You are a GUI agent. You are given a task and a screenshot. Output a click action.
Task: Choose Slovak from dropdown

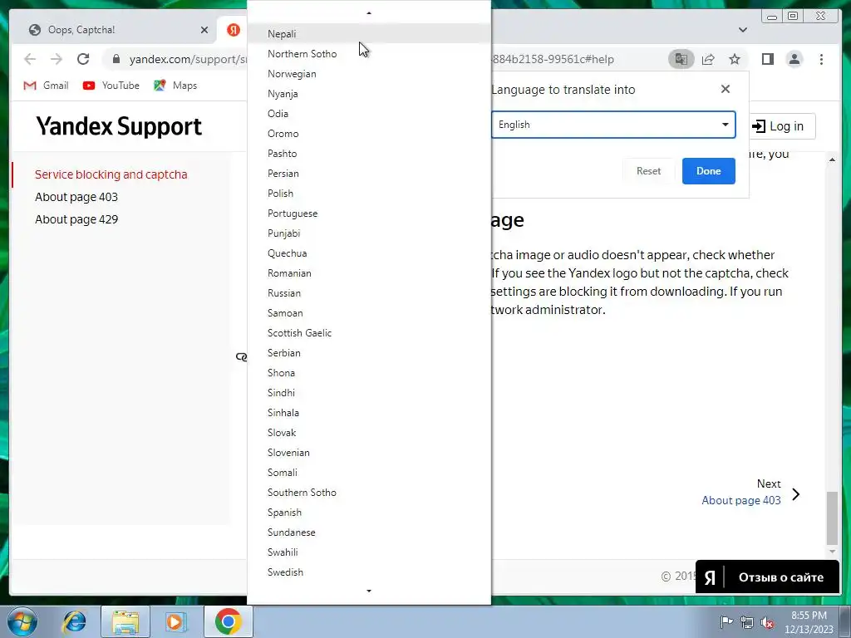coord(369,432)
